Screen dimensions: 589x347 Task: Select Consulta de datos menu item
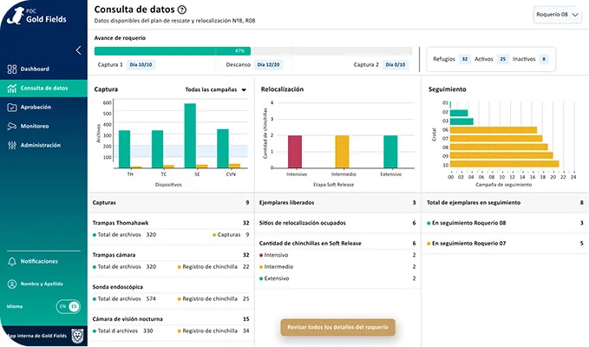click(x=43, y=88)
